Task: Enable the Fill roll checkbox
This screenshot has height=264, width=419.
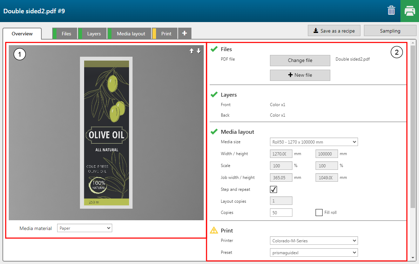Action: click(x=319, y=213)
